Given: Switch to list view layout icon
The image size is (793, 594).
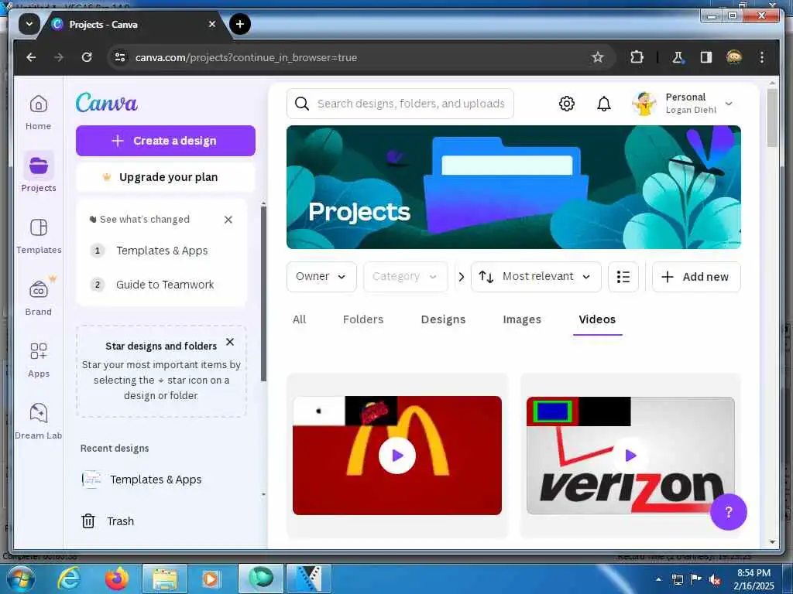Looking at the screenshot, I should click(x=623, y=277).
